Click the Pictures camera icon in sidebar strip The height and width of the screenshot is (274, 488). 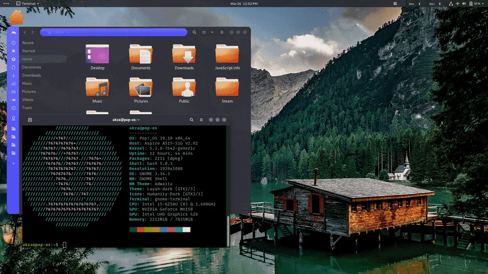(13, 92)
